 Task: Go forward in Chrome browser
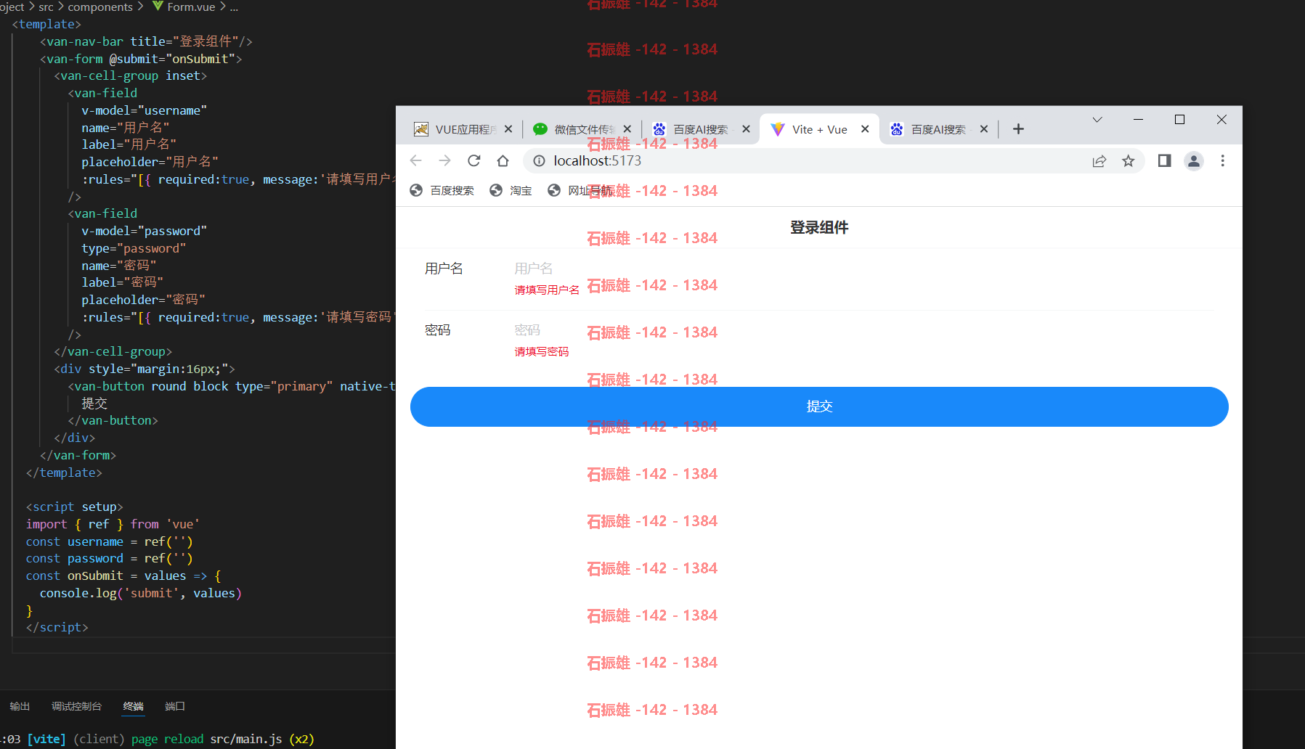(444, 160)
